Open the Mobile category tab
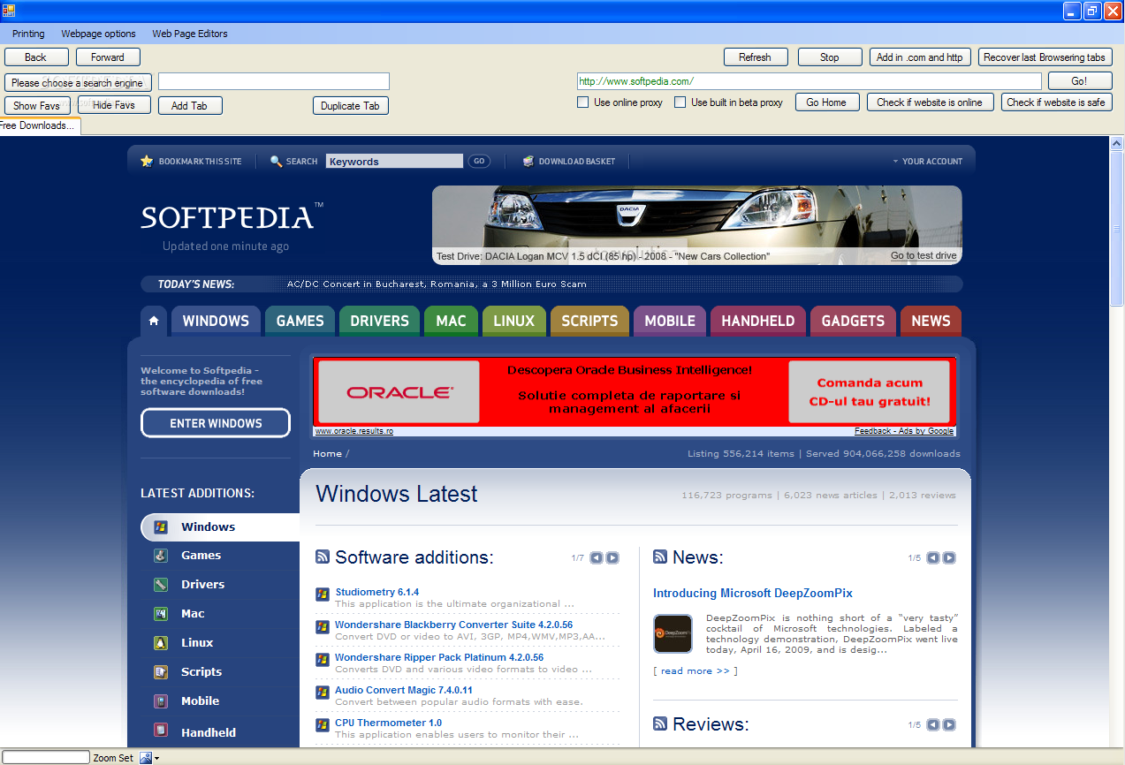The height and width of the screenshot is (765, 1125). [x=670, y=322]
